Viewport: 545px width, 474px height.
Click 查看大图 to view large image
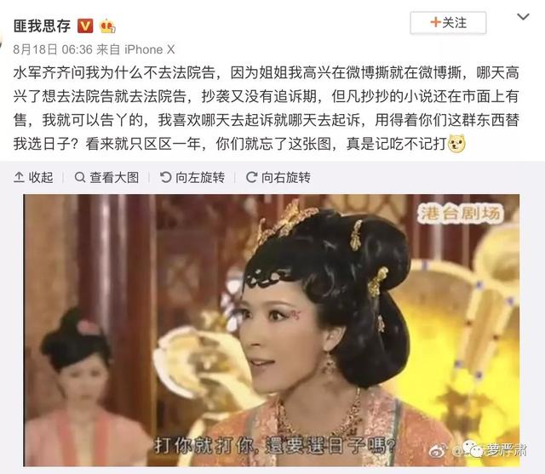106,178
